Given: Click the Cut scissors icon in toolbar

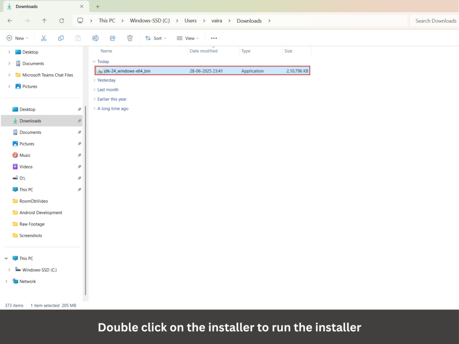Looking at the screenshot, I should 43,38.
